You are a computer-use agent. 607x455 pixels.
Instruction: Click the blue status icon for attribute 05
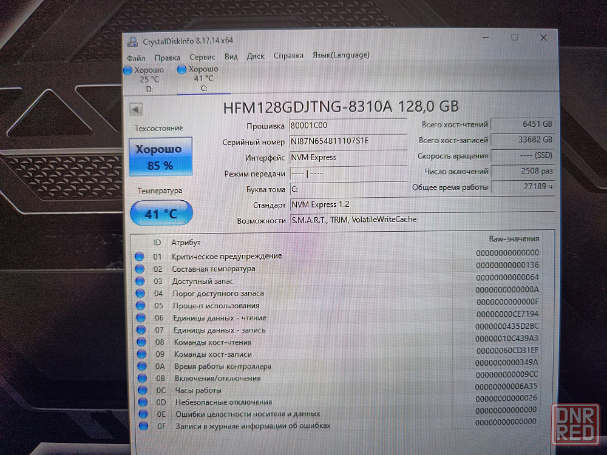pyautogui.click(x=141, y=305)
